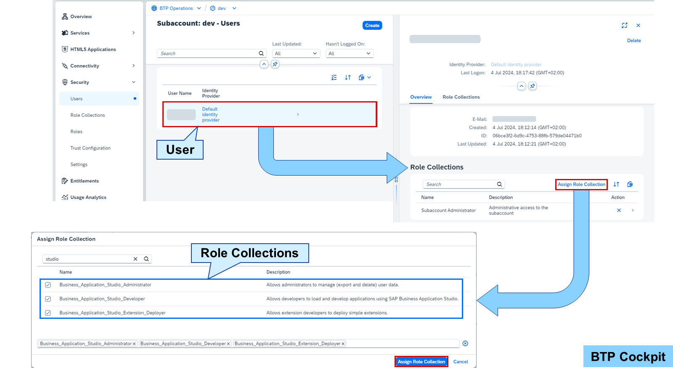Collapse the Users filter header

(x=264, y=64)
